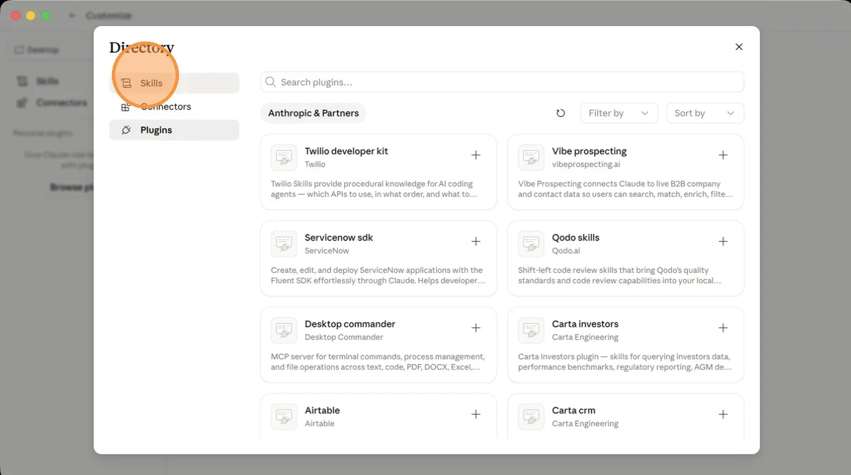Close the Directory dialog
Image resolution: width=851 pixels, height=475 pixels.
[x=738, y=47]
